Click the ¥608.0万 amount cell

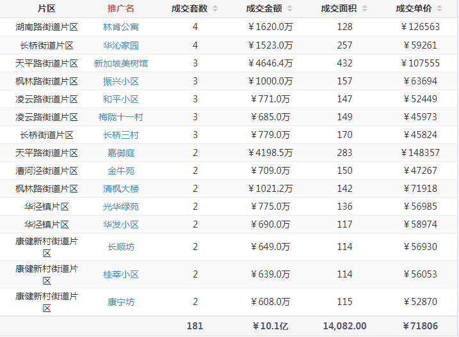(270, 302)
